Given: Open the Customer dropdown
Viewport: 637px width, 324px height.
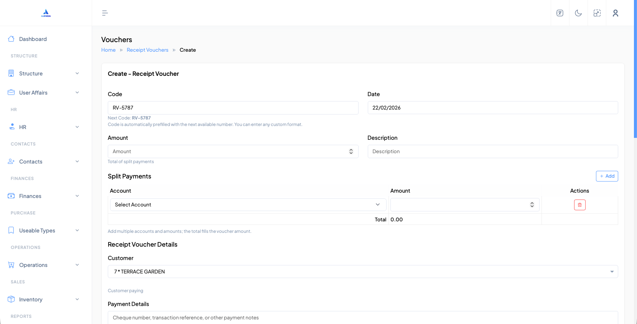Looking at the screenshot, I should (x=362, y=272).
